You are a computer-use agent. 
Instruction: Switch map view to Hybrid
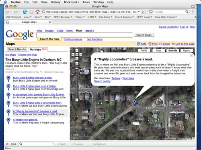[187, 50]
